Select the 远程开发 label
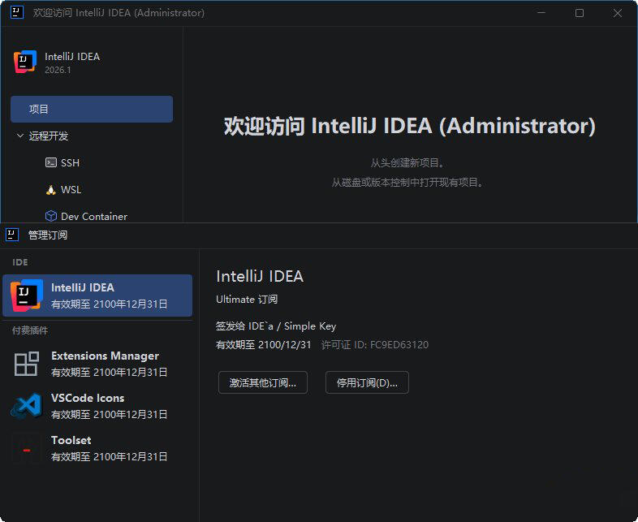Screen dimensions: 638x522 coord(49,136)
